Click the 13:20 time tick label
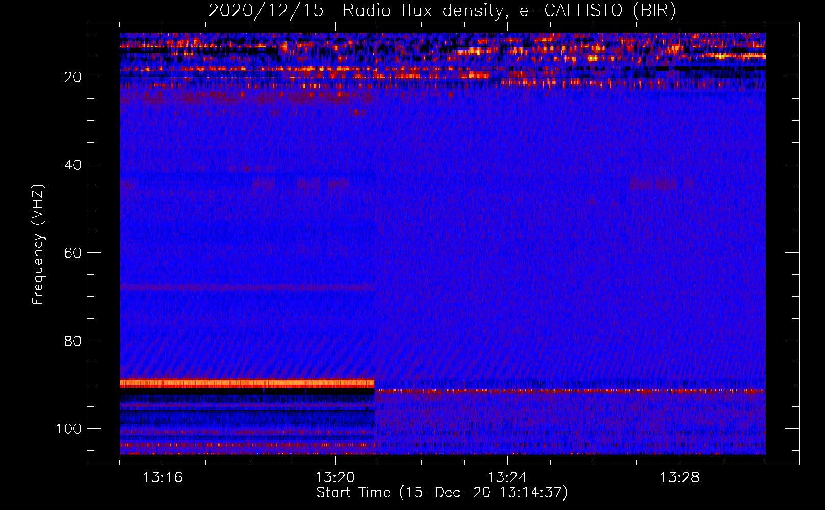This screenshot has width=825, height=510. [x=335, y=478]
